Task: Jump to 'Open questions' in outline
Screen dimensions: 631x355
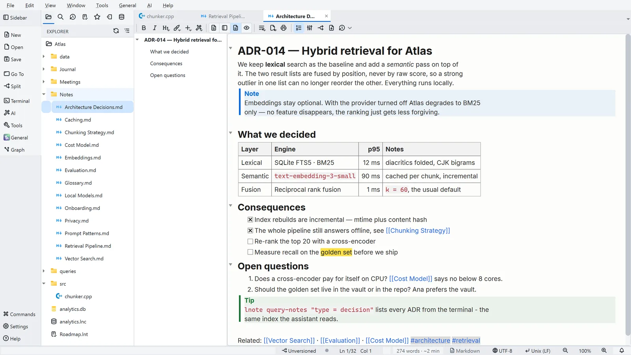Action: [168, 75]
